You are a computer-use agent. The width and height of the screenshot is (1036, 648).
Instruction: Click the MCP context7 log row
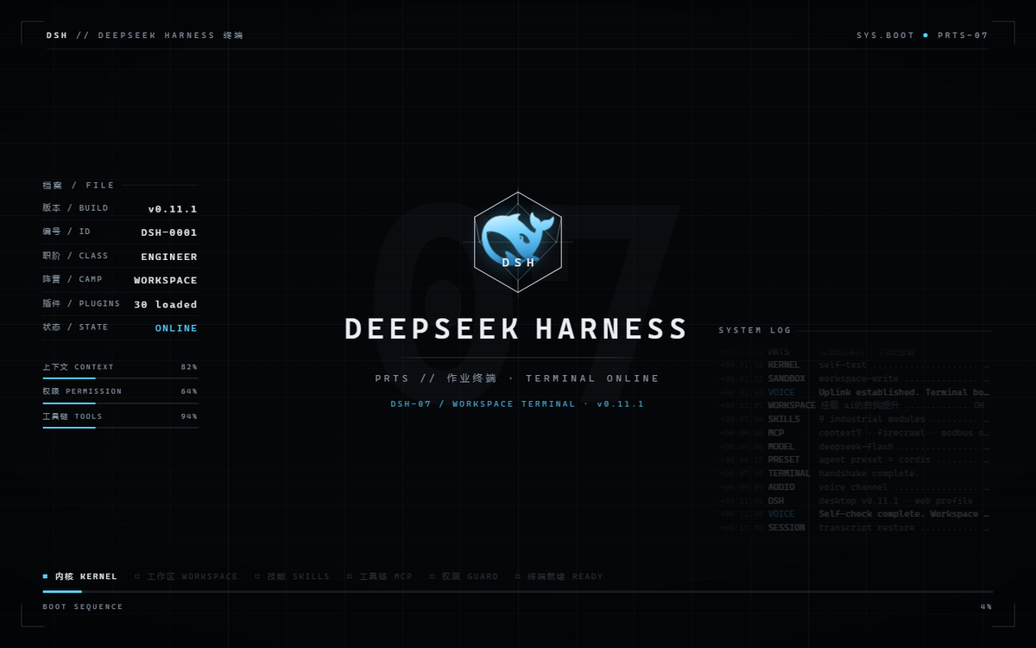855,433
